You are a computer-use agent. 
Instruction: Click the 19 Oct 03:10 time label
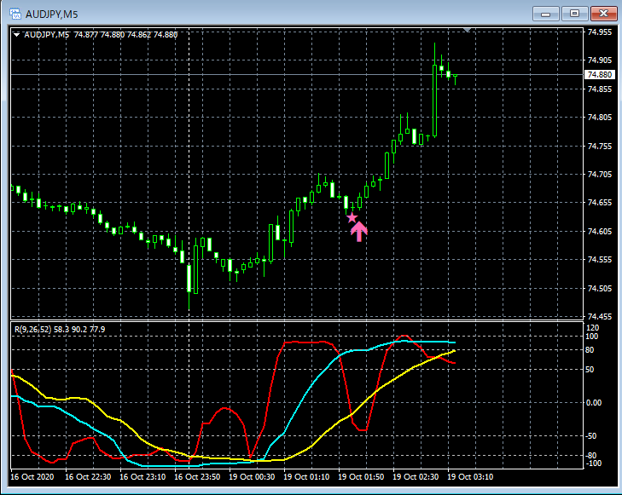point(470,477)
